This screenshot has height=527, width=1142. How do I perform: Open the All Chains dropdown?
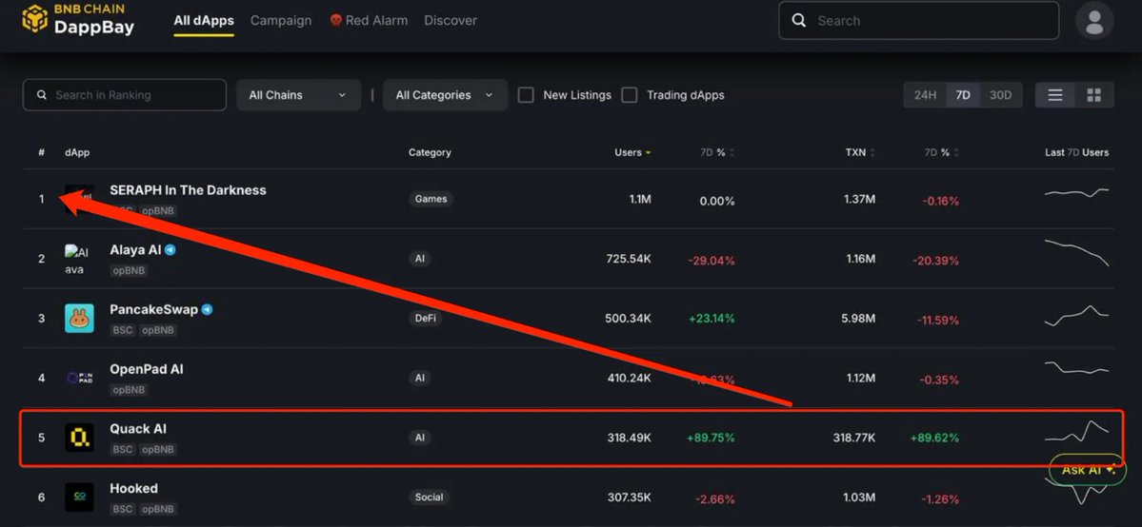coord(299,94)
